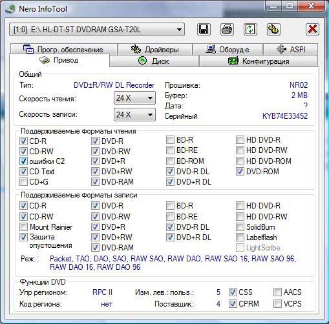The height and width of the screenshot is (324, 329).
Task: Switch to the Драйверы tab
Action: 155,49
